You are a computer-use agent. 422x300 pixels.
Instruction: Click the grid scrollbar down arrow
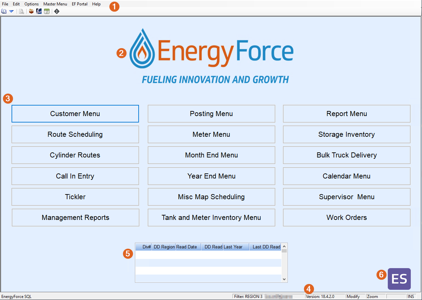coord(284,279)
